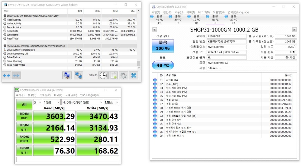Open unit dropdown showing MB/s
Image resolution: width=301 pixels, height=166 pixels.
(112, 102)
